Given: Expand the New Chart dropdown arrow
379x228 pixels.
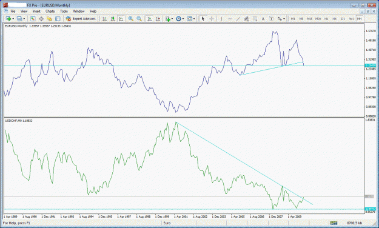Looking at the screenshot, I should 13,19.
